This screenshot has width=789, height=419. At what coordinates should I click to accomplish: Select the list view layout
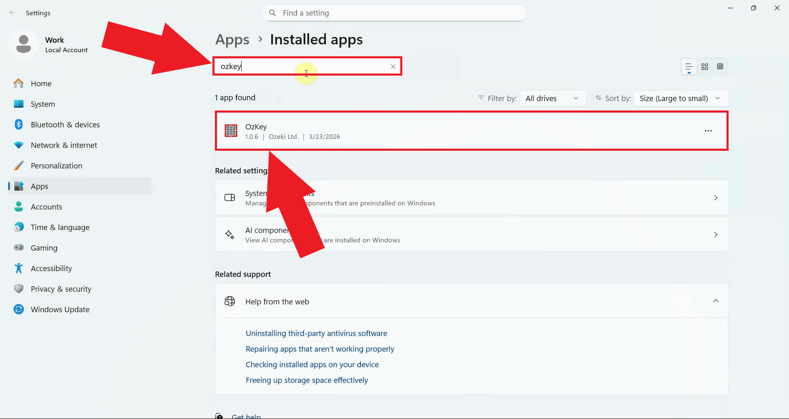688,67
